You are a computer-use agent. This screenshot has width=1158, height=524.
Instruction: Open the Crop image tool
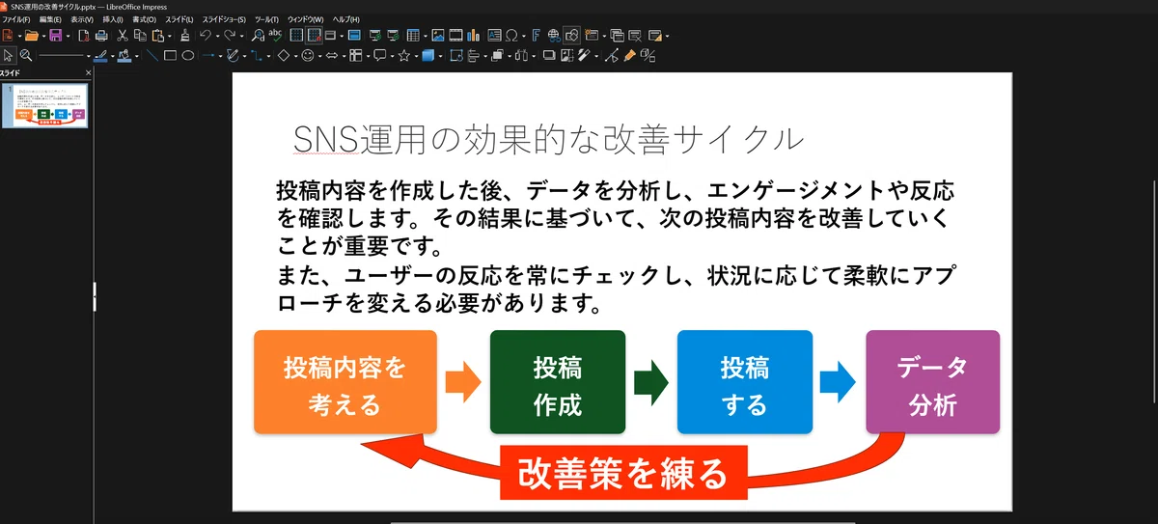coord(566,55)
